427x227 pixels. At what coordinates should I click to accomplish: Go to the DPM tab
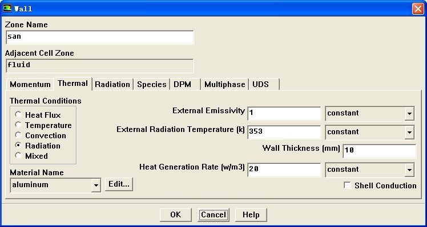coord(185,84)
